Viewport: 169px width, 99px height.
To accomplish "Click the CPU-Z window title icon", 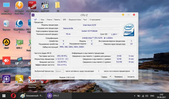I will point(33,15).
